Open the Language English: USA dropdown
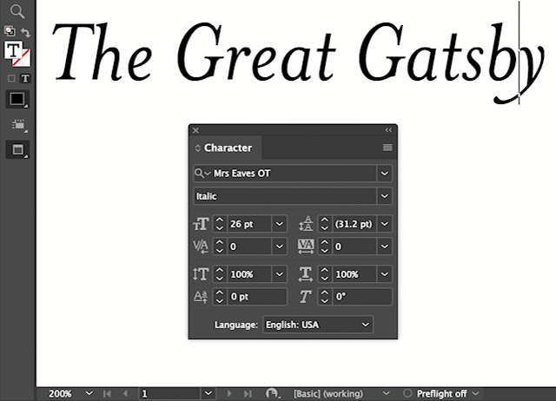Image resolution: width=556 pixels, height=401 pixels. tap(365, 325)
